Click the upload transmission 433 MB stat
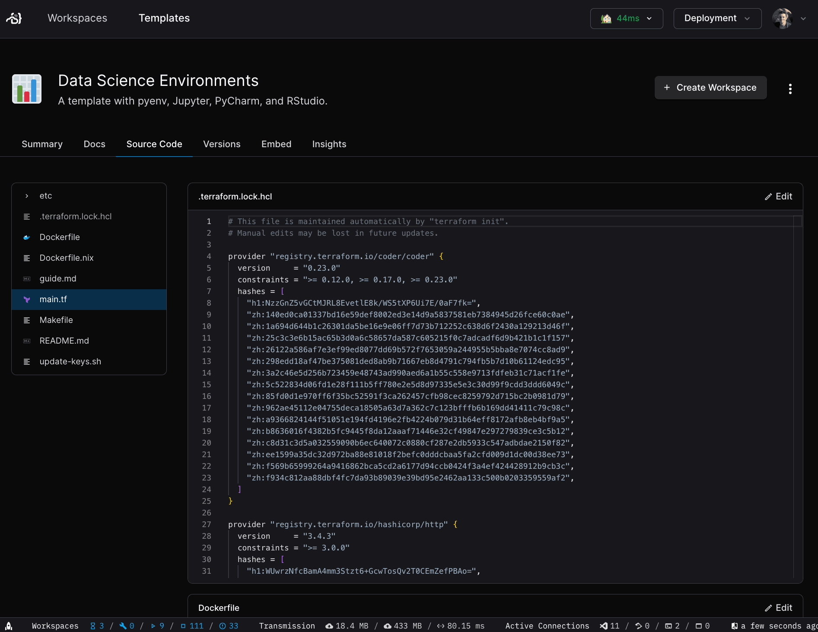 [403, 626]
